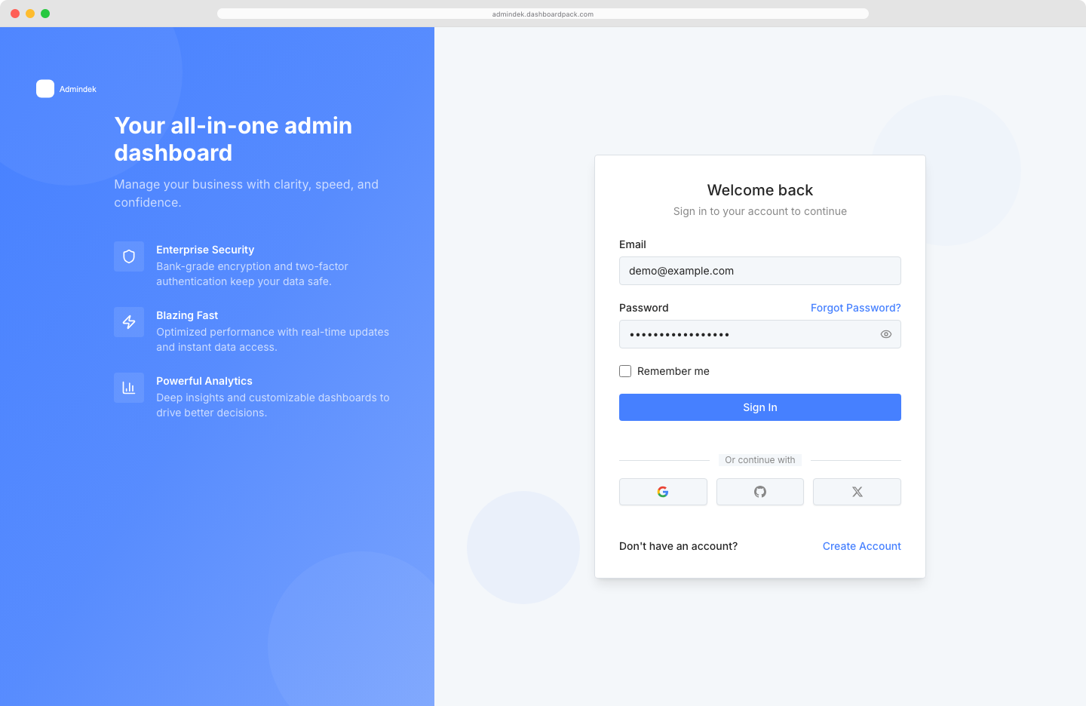The image size is (1086, 706).
Task: Click the 'Welcome back' heading
Action: point(760,190)
